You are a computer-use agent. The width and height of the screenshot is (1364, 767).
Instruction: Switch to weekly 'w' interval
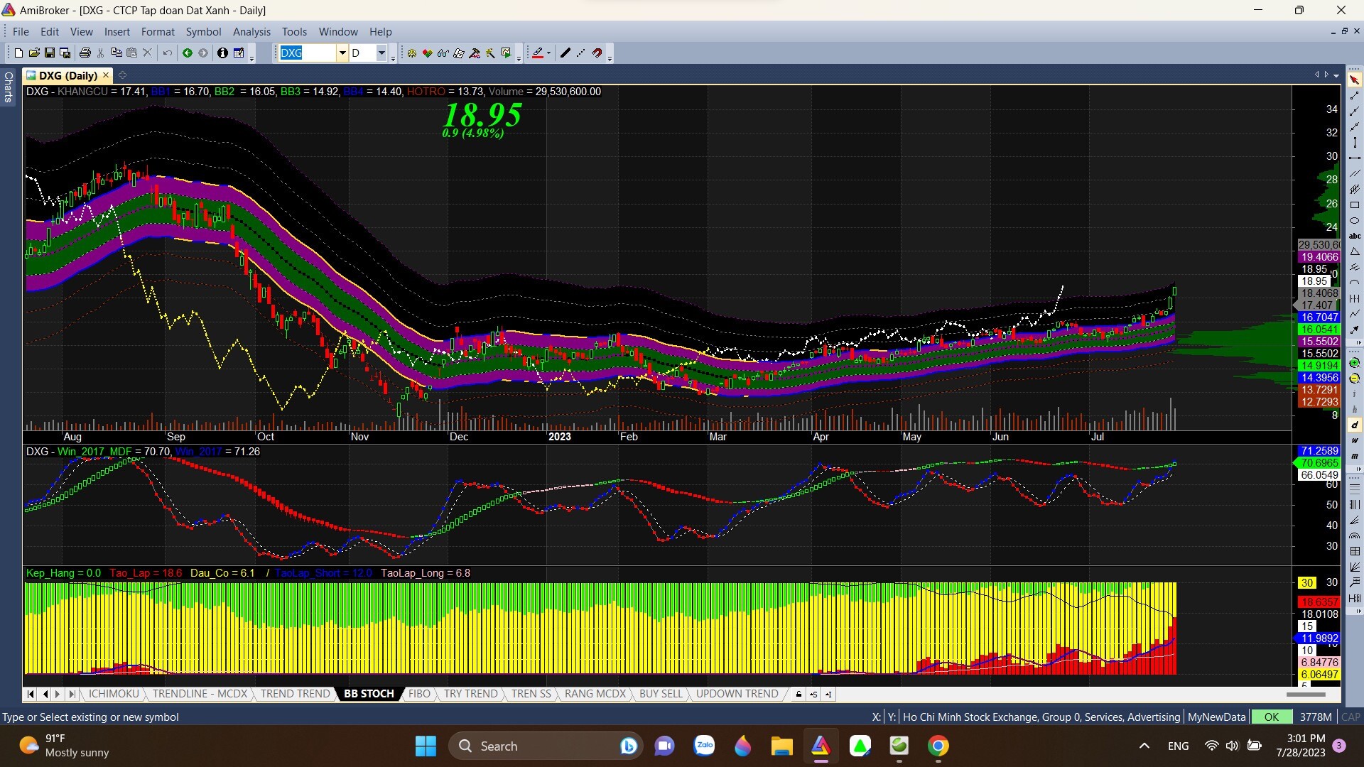pyautogui.click(x=1355, y=440)
